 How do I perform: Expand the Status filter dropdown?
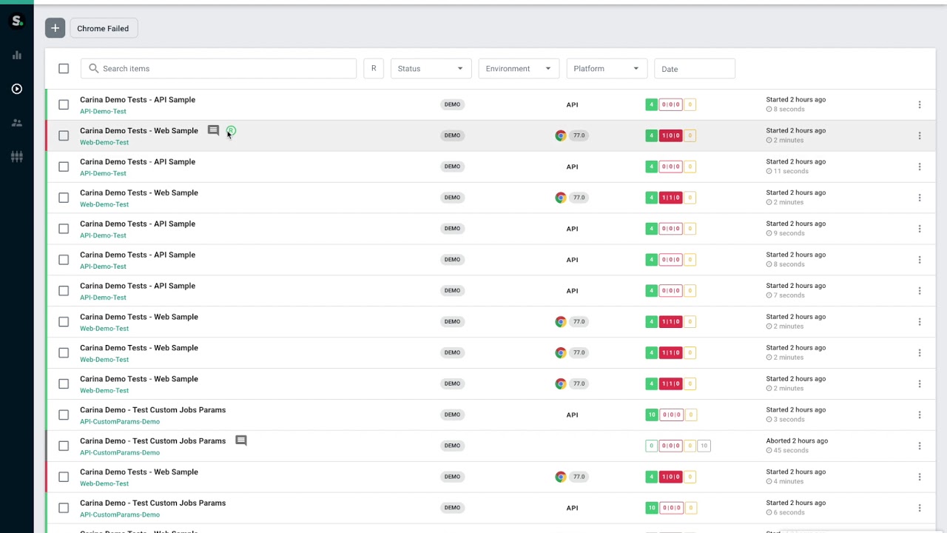click(x=431, y=68)
